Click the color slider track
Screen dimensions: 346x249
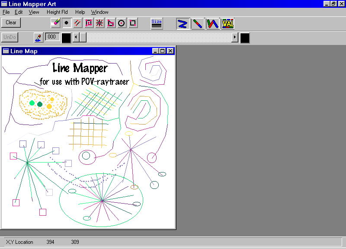click(159, 37)
